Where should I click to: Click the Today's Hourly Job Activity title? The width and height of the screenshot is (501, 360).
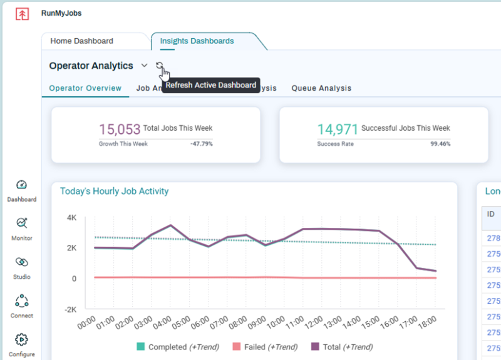(115, 191)
